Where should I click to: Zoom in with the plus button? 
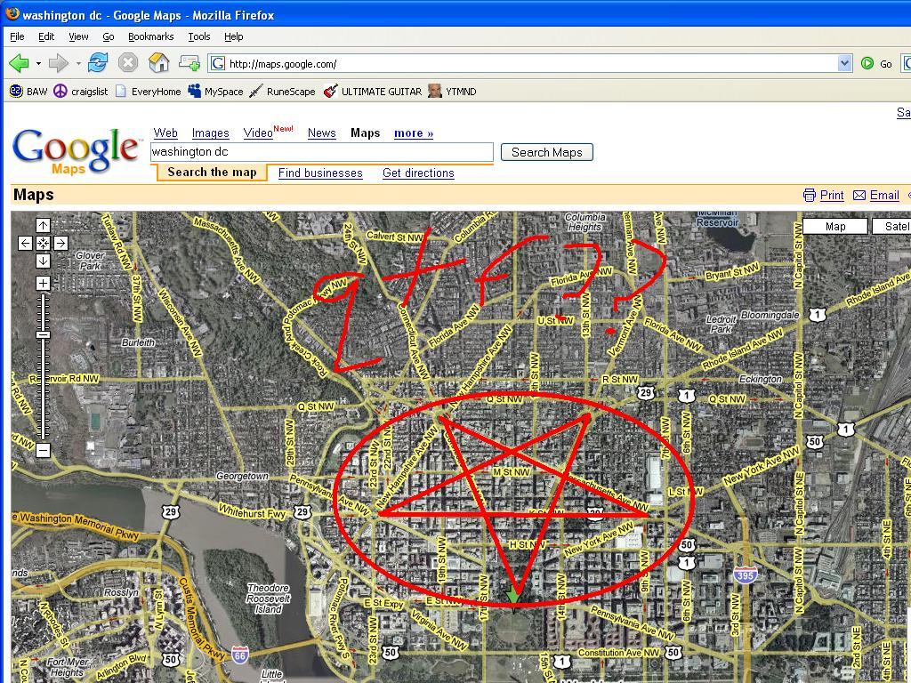pos(43,283)
